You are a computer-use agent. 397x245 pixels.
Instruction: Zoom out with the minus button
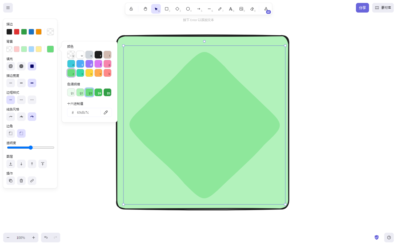[x=8, y=238]
